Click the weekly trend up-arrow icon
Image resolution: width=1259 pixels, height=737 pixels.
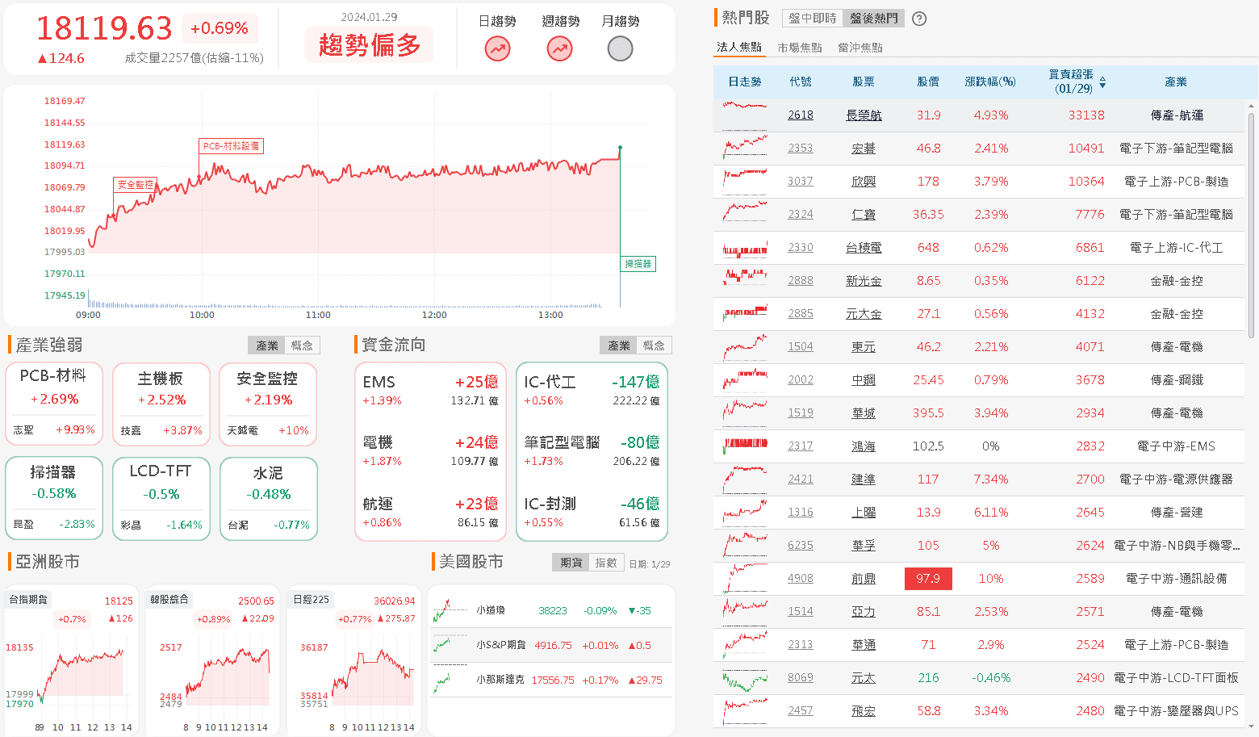pyautogui.click(x=559, y=49)
